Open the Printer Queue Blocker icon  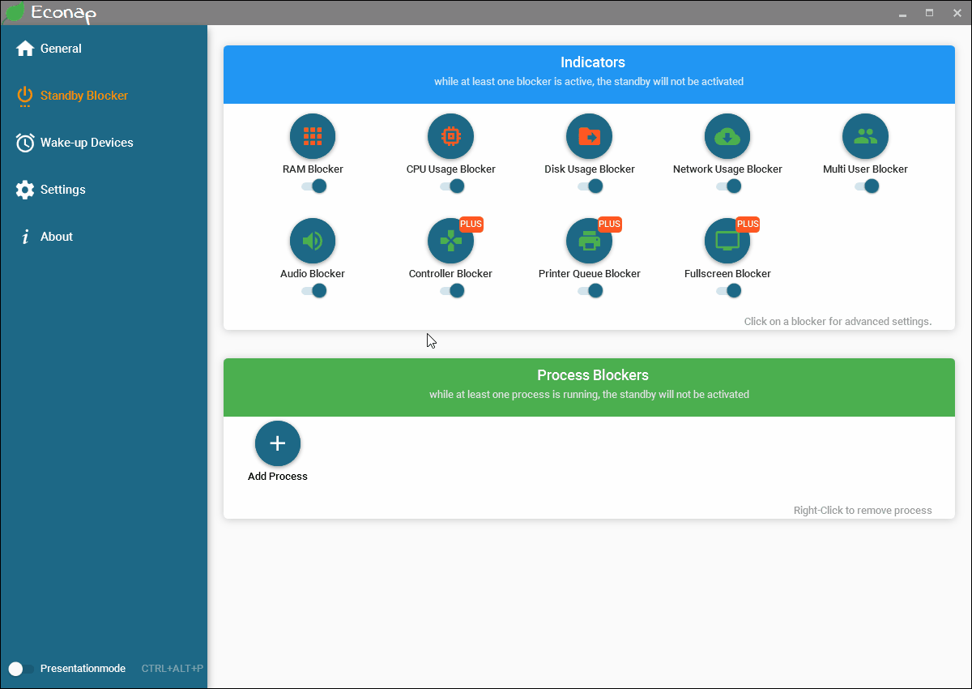tap(589, 241)
